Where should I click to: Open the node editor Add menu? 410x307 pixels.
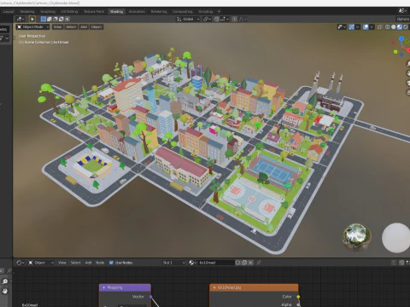(x=88, y=263)
